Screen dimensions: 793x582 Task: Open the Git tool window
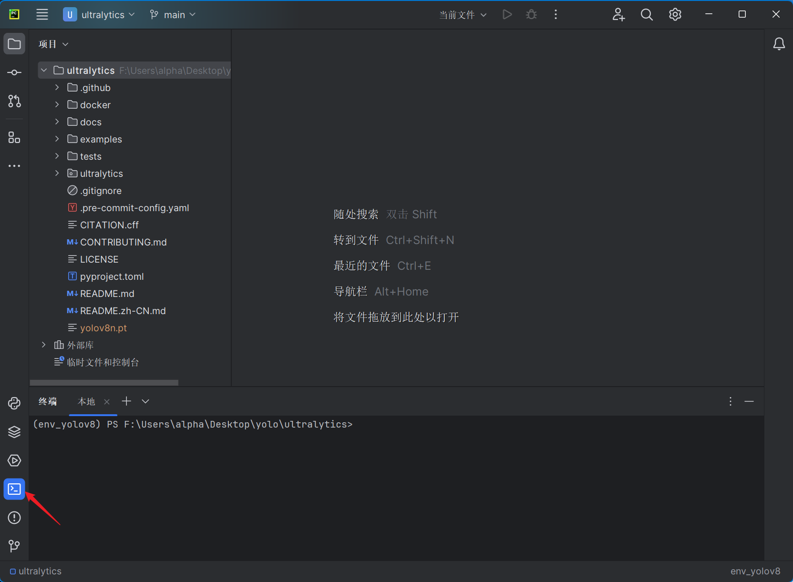[x=14, y=546]
